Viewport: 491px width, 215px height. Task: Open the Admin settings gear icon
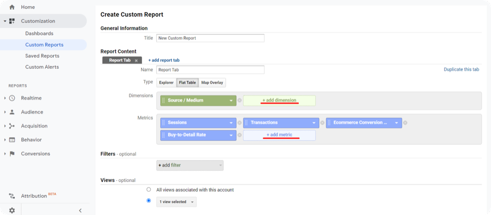12,210
